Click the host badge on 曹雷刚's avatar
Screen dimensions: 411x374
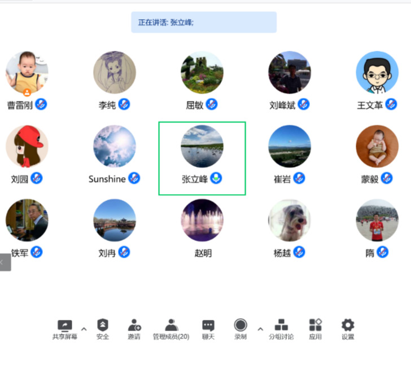click(27, 92)
